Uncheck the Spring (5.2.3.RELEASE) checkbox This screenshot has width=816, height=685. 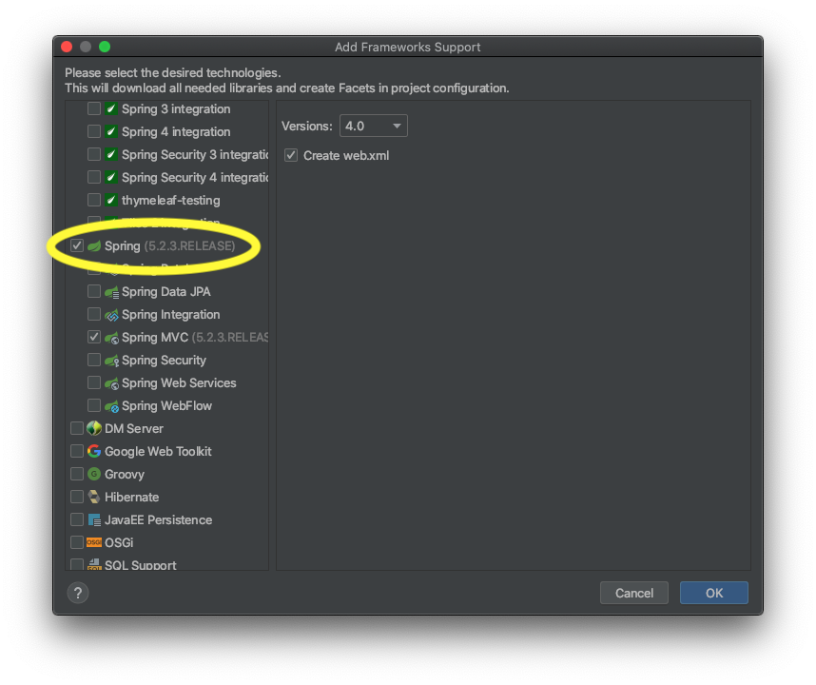tap(77, 245)
